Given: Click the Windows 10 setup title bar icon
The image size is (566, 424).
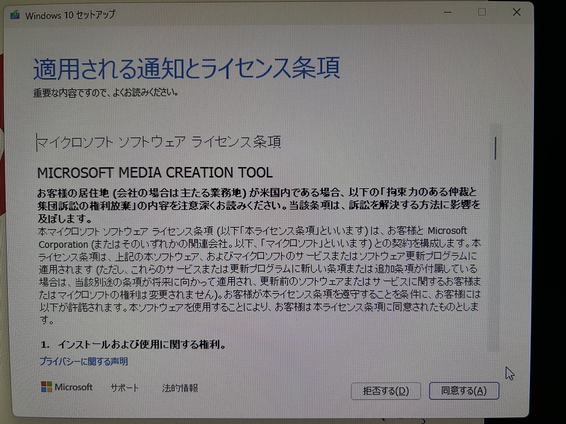Looking at the screenshot, I should (15, 15).
